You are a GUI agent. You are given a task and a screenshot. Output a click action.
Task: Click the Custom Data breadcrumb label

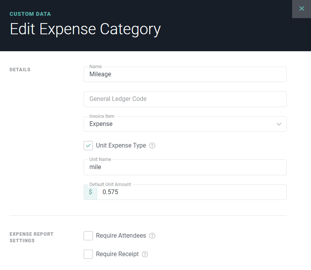(x=30, y=14)
